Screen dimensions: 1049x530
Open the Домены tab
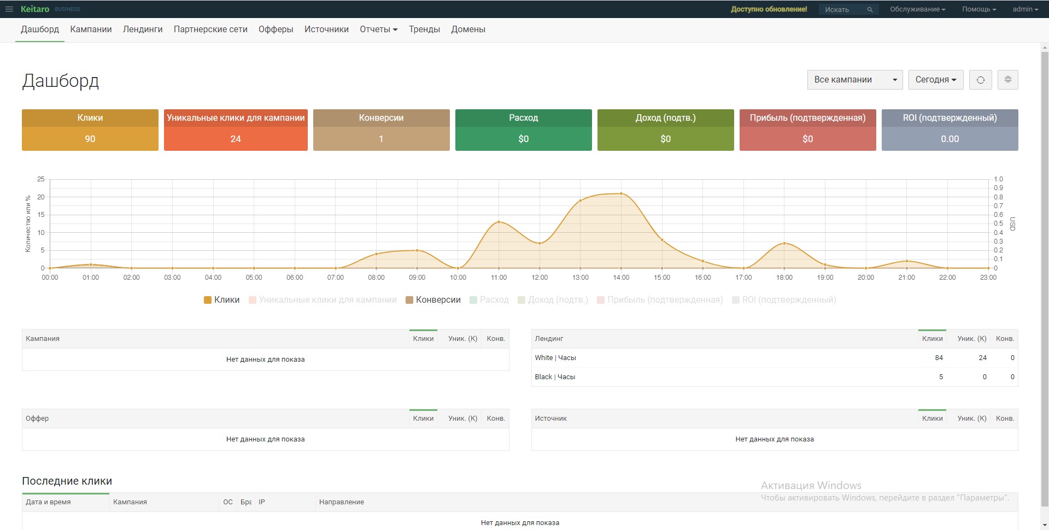(468, 30)
